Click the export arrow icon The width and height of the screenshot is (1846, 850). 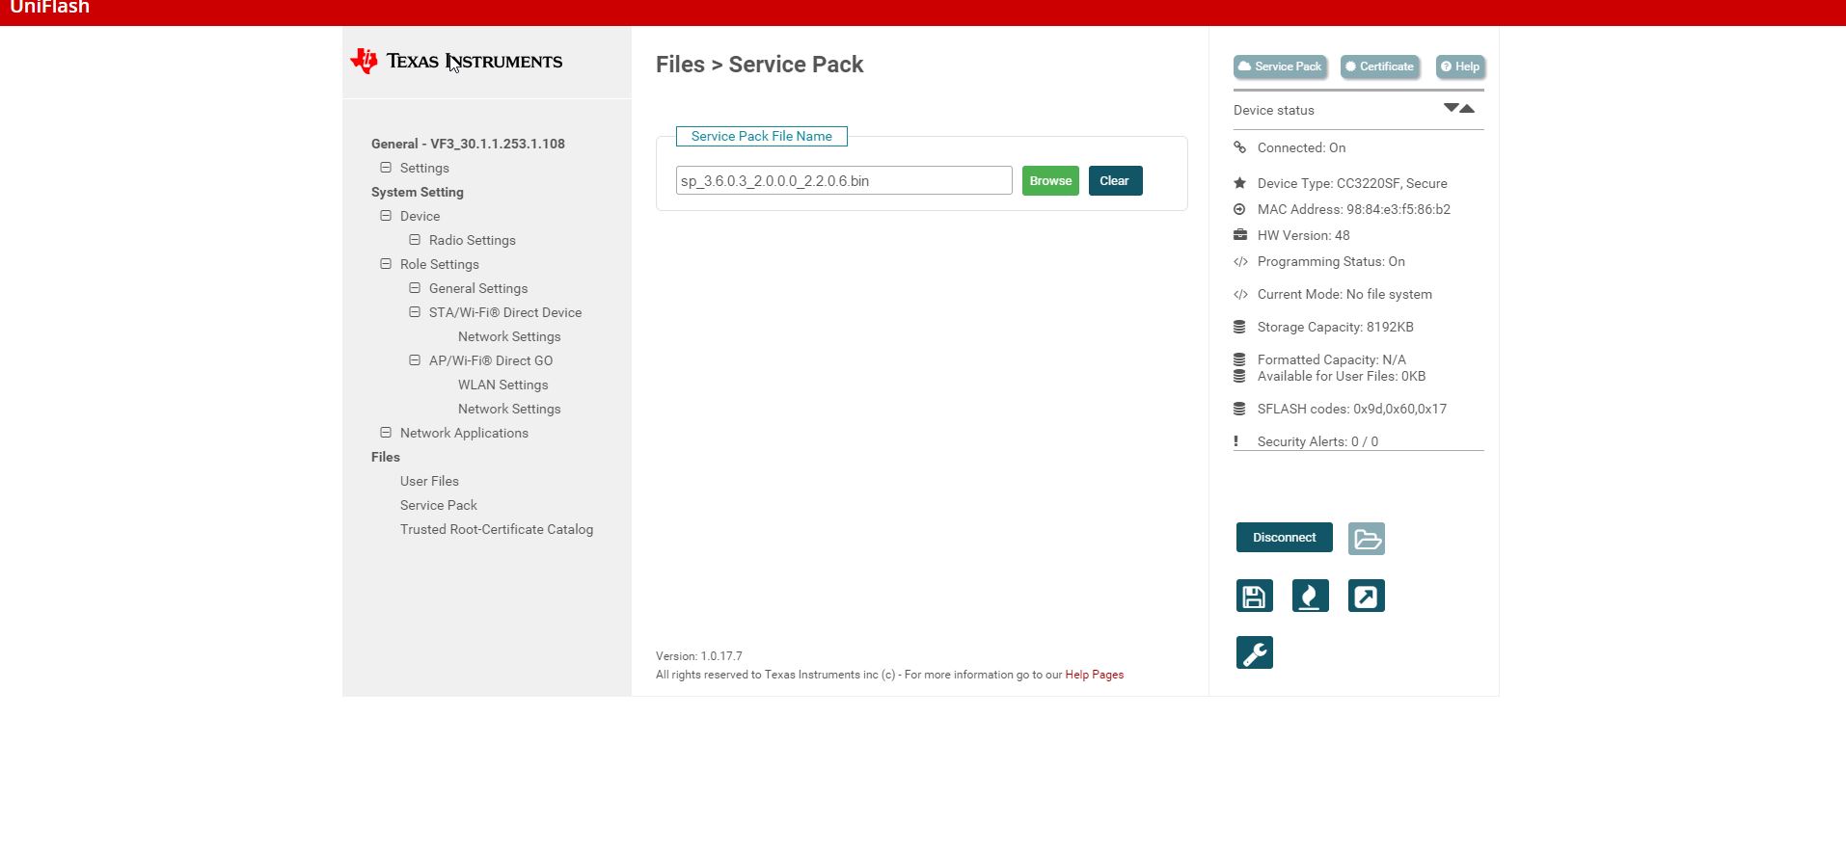tap(1366, 596)
